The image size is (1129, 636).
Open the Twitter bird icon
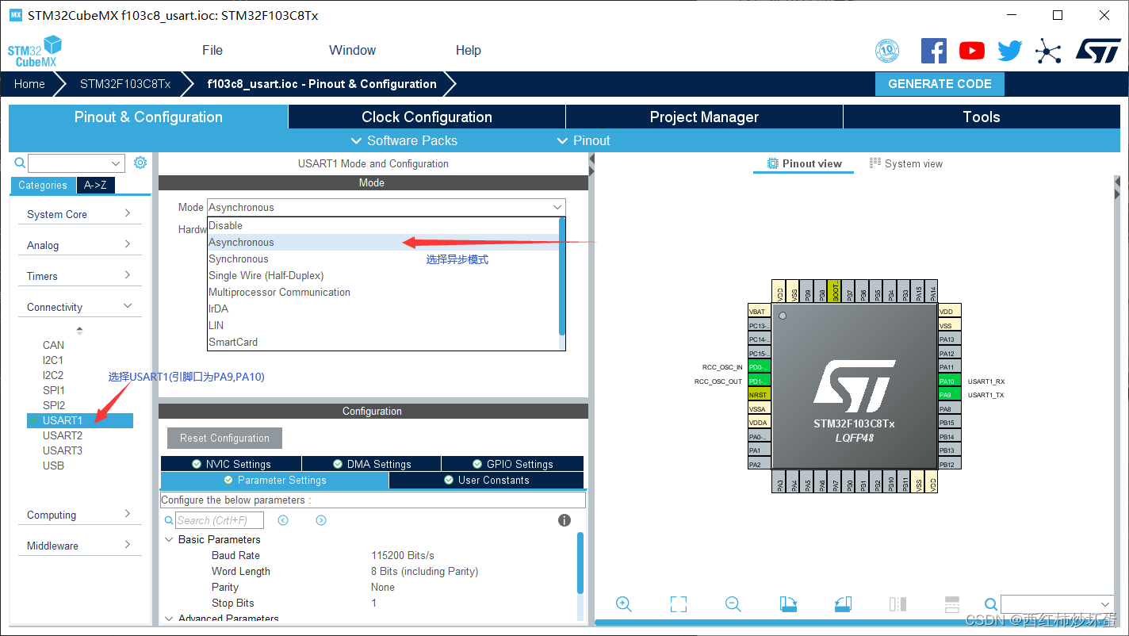tap(1010, 51)
